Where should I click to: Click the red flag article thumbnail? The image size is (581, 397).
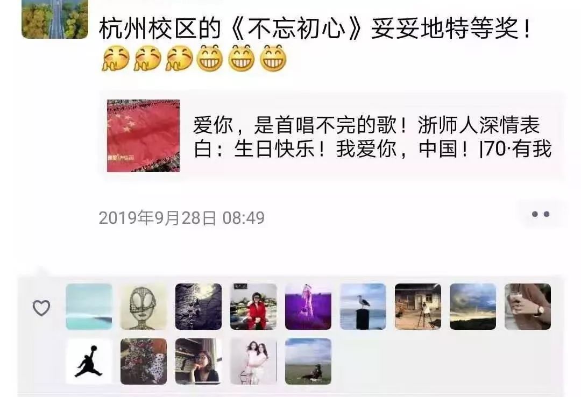pos(144,136)
